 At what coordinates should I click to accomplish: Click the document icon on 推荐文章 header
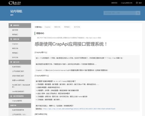(x=11, y=39)
